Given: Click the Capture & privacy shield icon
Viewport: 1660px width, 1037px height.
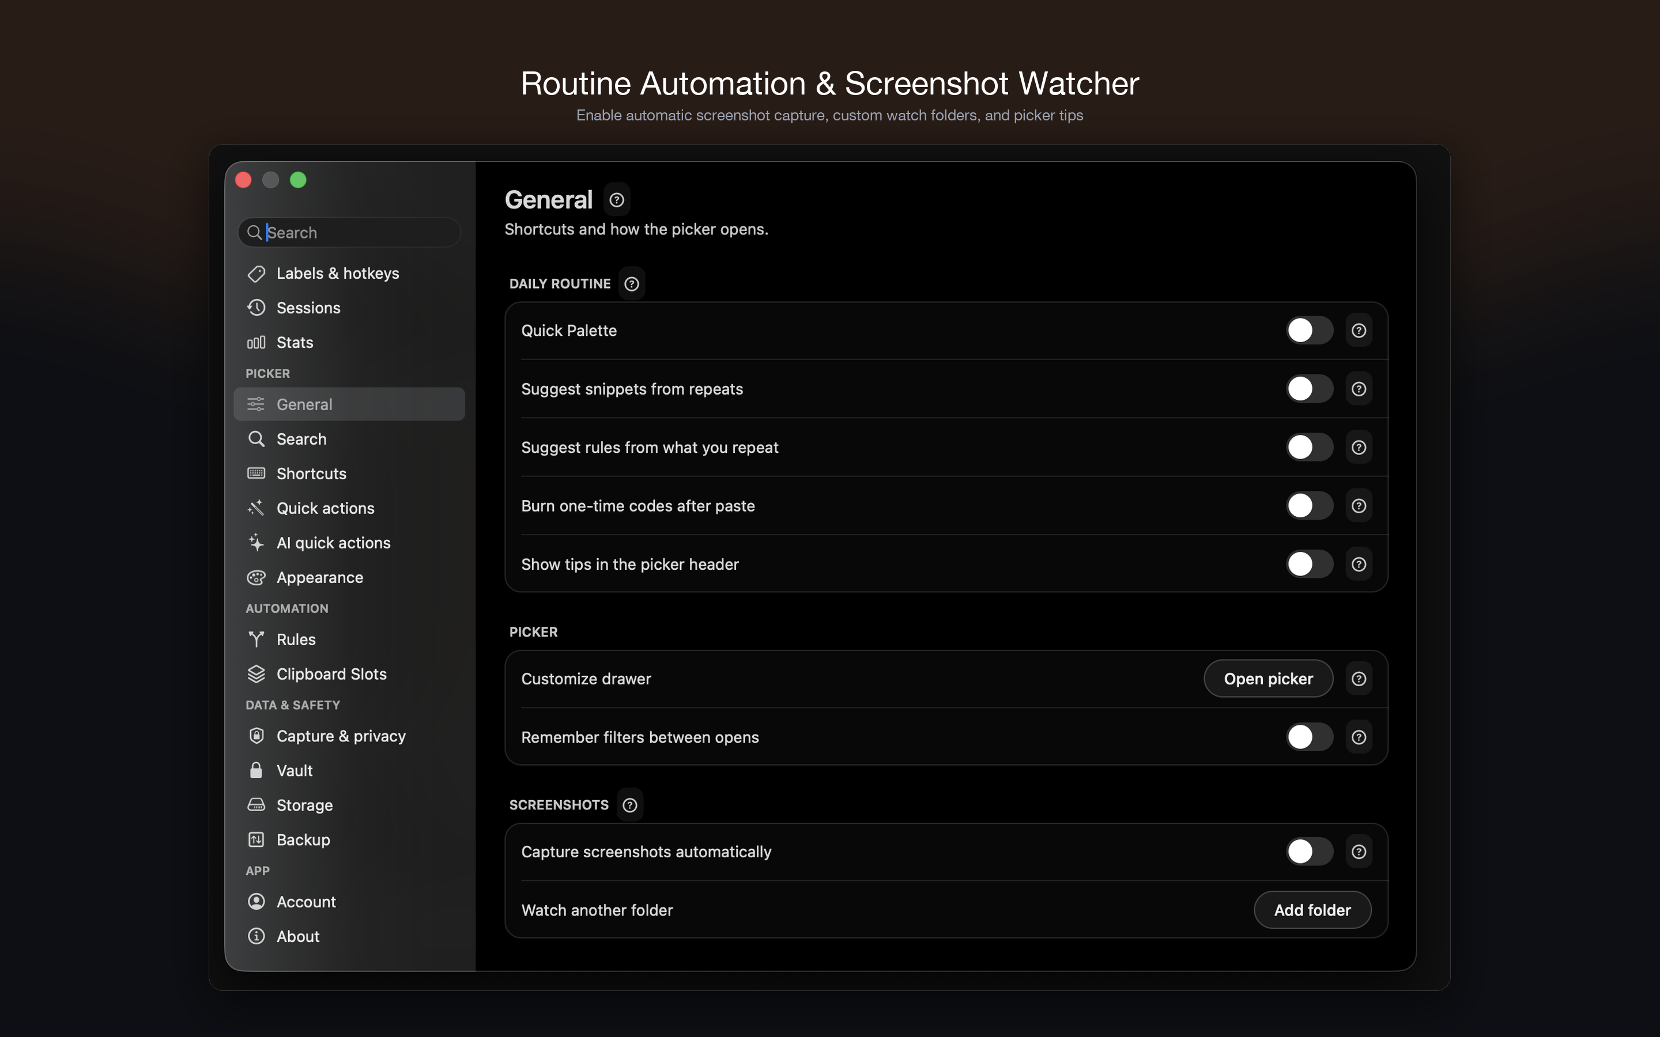Looking at the screenshot, I should pos(256,736).
